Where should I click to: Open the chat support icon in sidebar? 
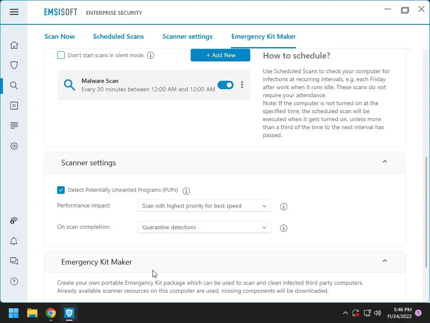(14, 261)
